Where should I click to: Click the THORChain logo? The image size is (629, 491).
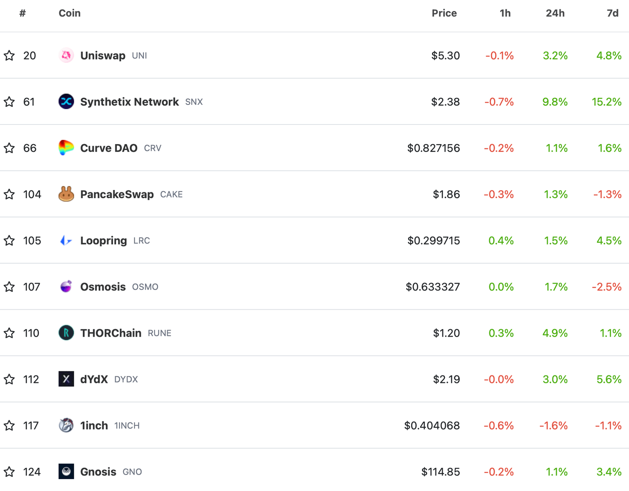tap(66, 333)
